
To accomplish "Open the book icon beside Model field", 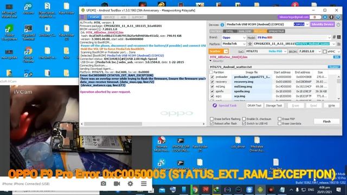I will (338, 37).
